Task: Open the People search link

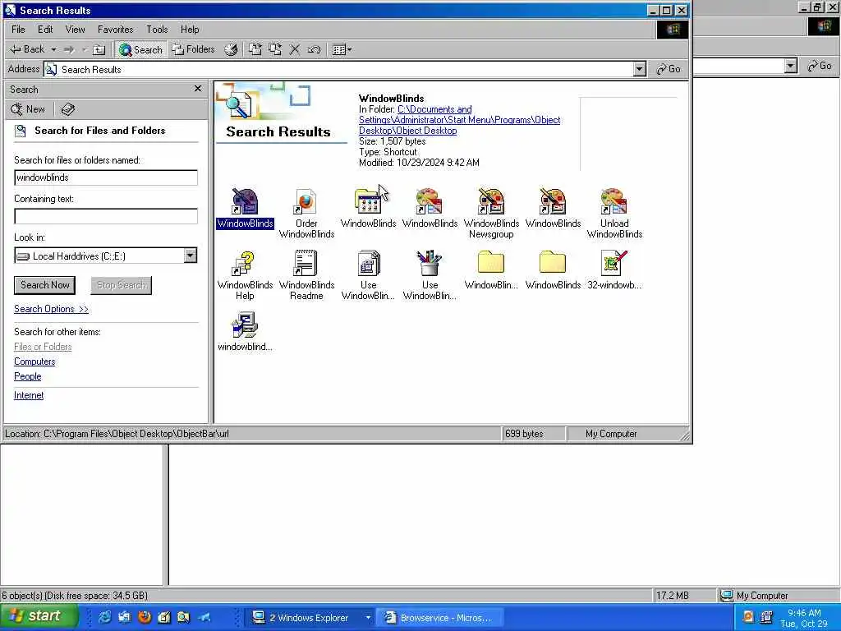Action: [x=27, y=376]
